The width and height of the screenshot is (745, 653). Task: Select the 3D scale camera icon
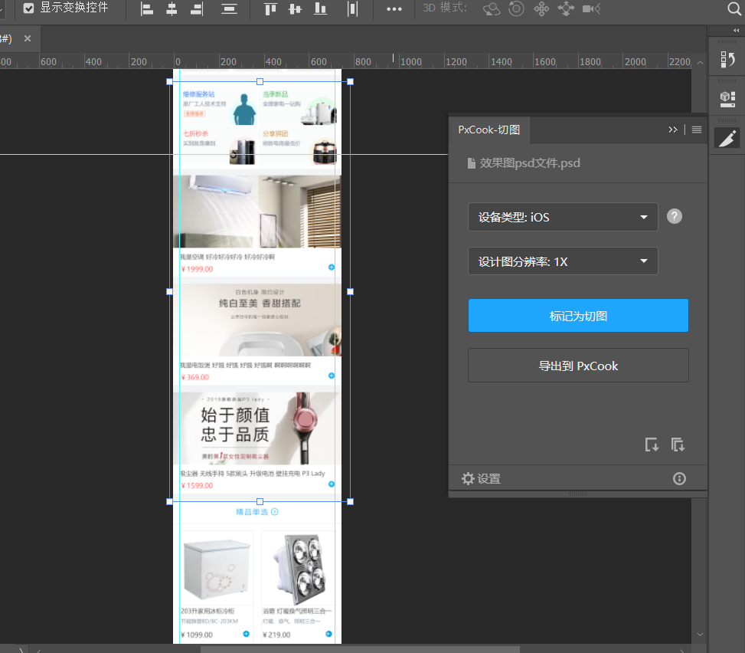[592, 8]
